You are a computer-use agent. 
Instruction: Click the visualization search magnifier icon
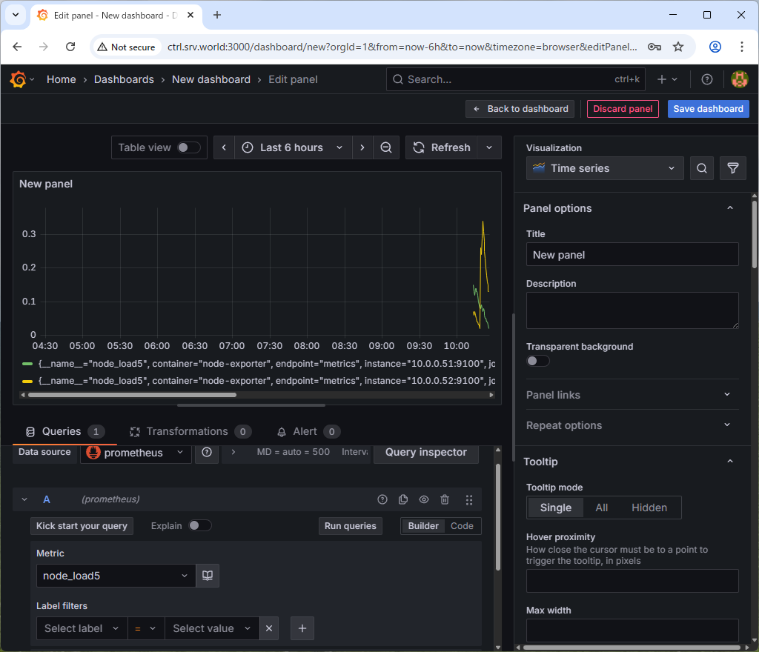pyautogui.click(x=701, y=168)
